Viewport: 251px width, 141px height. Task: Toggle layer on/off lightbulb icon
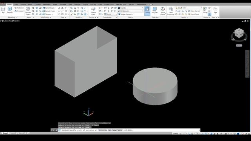pyautogui.click(x=176, y=8)
